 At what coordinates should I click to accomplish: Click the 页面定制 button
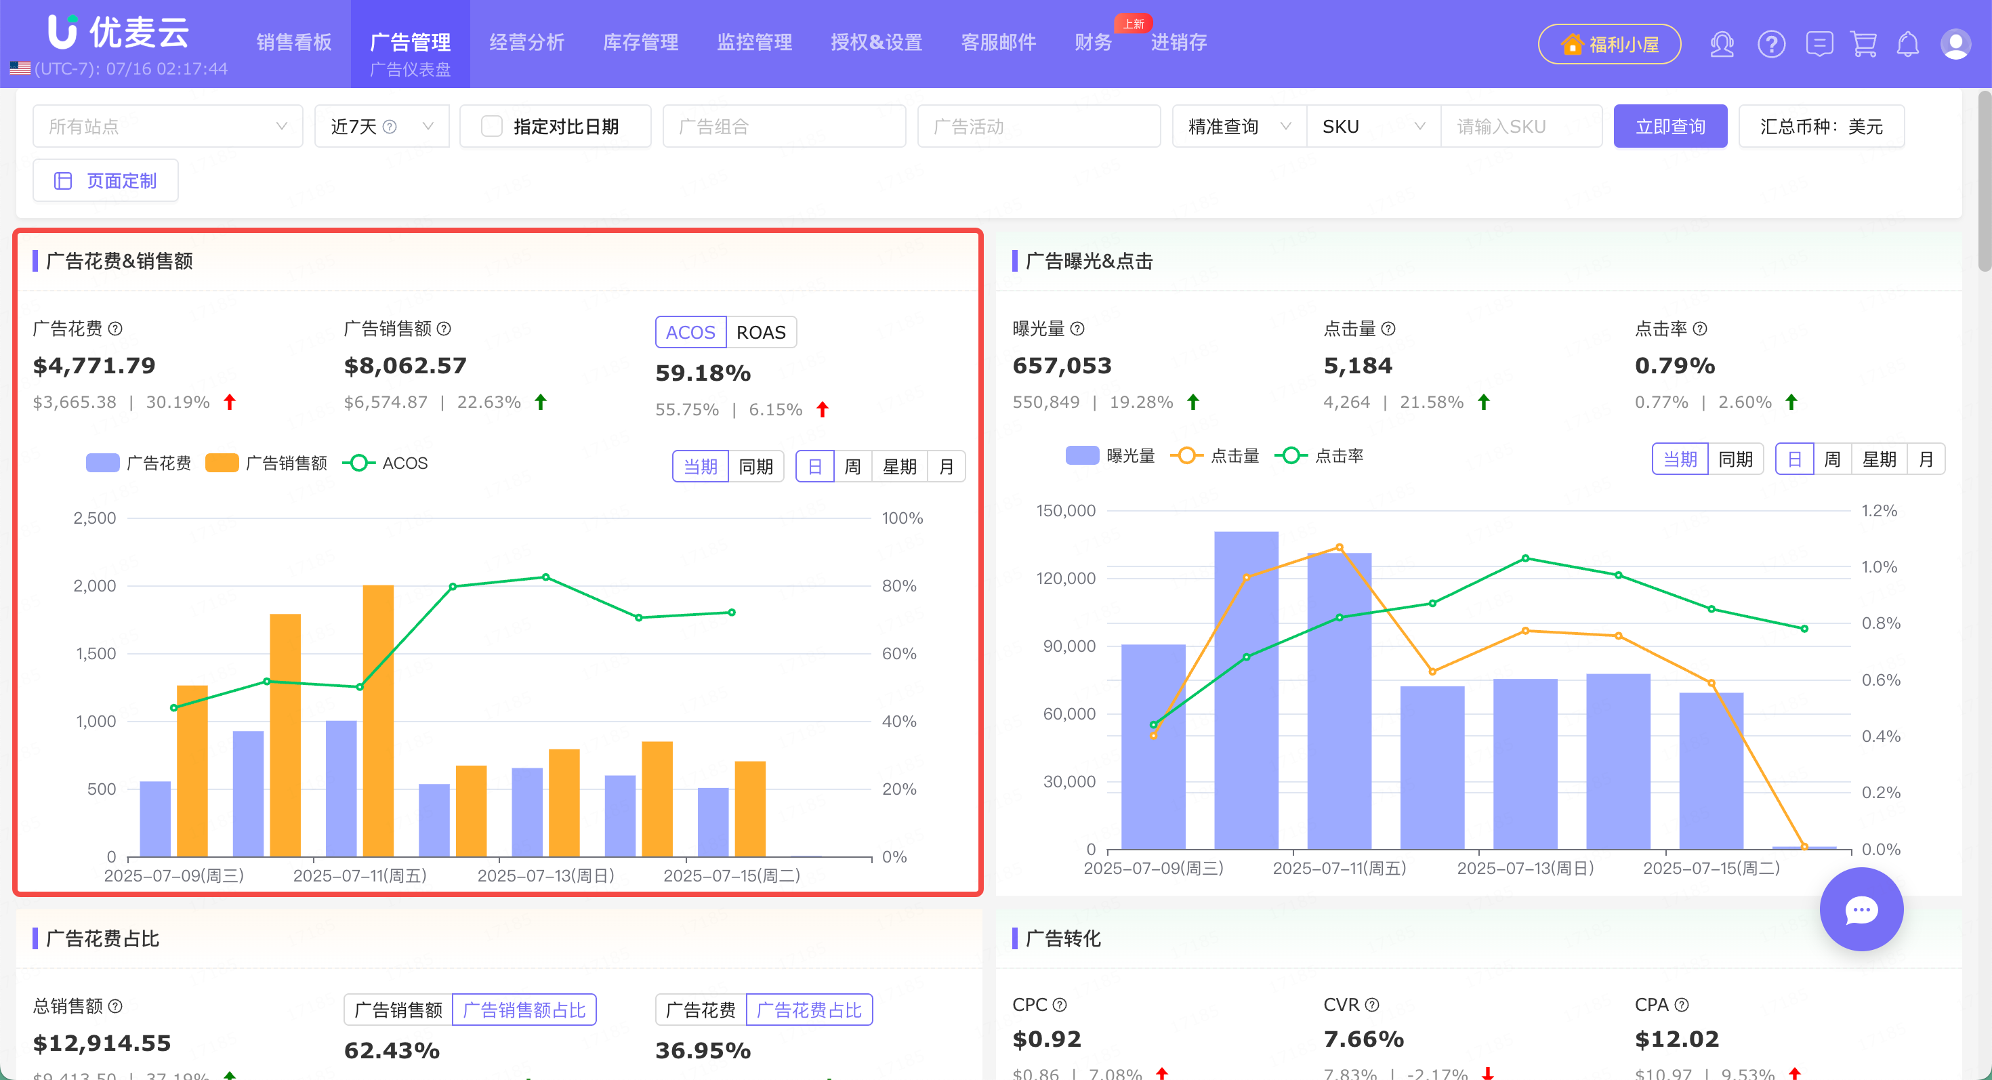click(x=106, y=180)
